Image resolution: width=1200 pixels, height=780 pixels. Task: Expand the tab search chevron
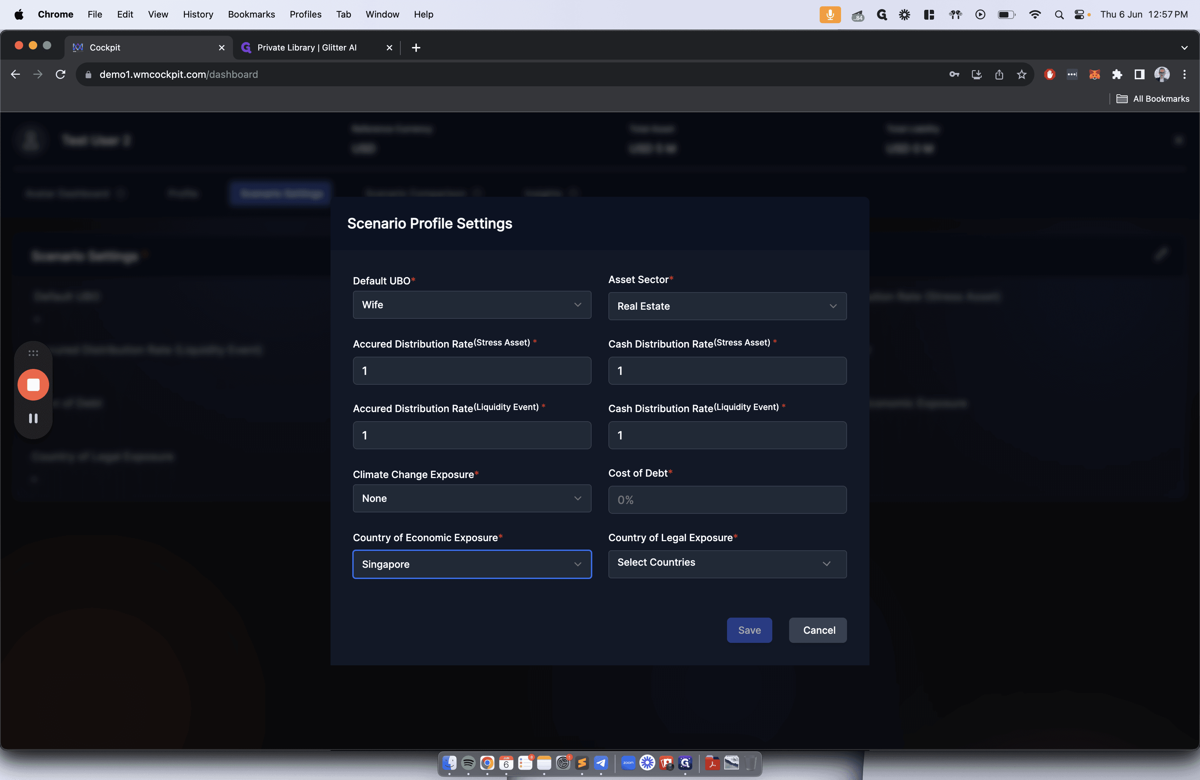[x=1184, y=48]
